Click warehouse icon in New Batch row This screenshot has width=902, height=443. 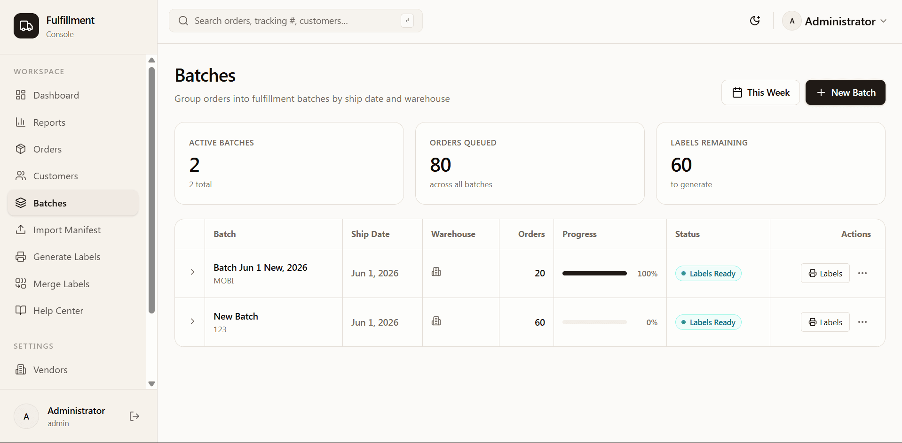coord(436,321)
